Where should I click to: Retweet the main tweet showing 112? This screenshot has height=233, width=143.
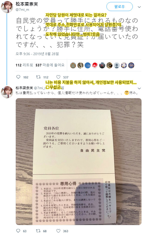pos(39,77)
